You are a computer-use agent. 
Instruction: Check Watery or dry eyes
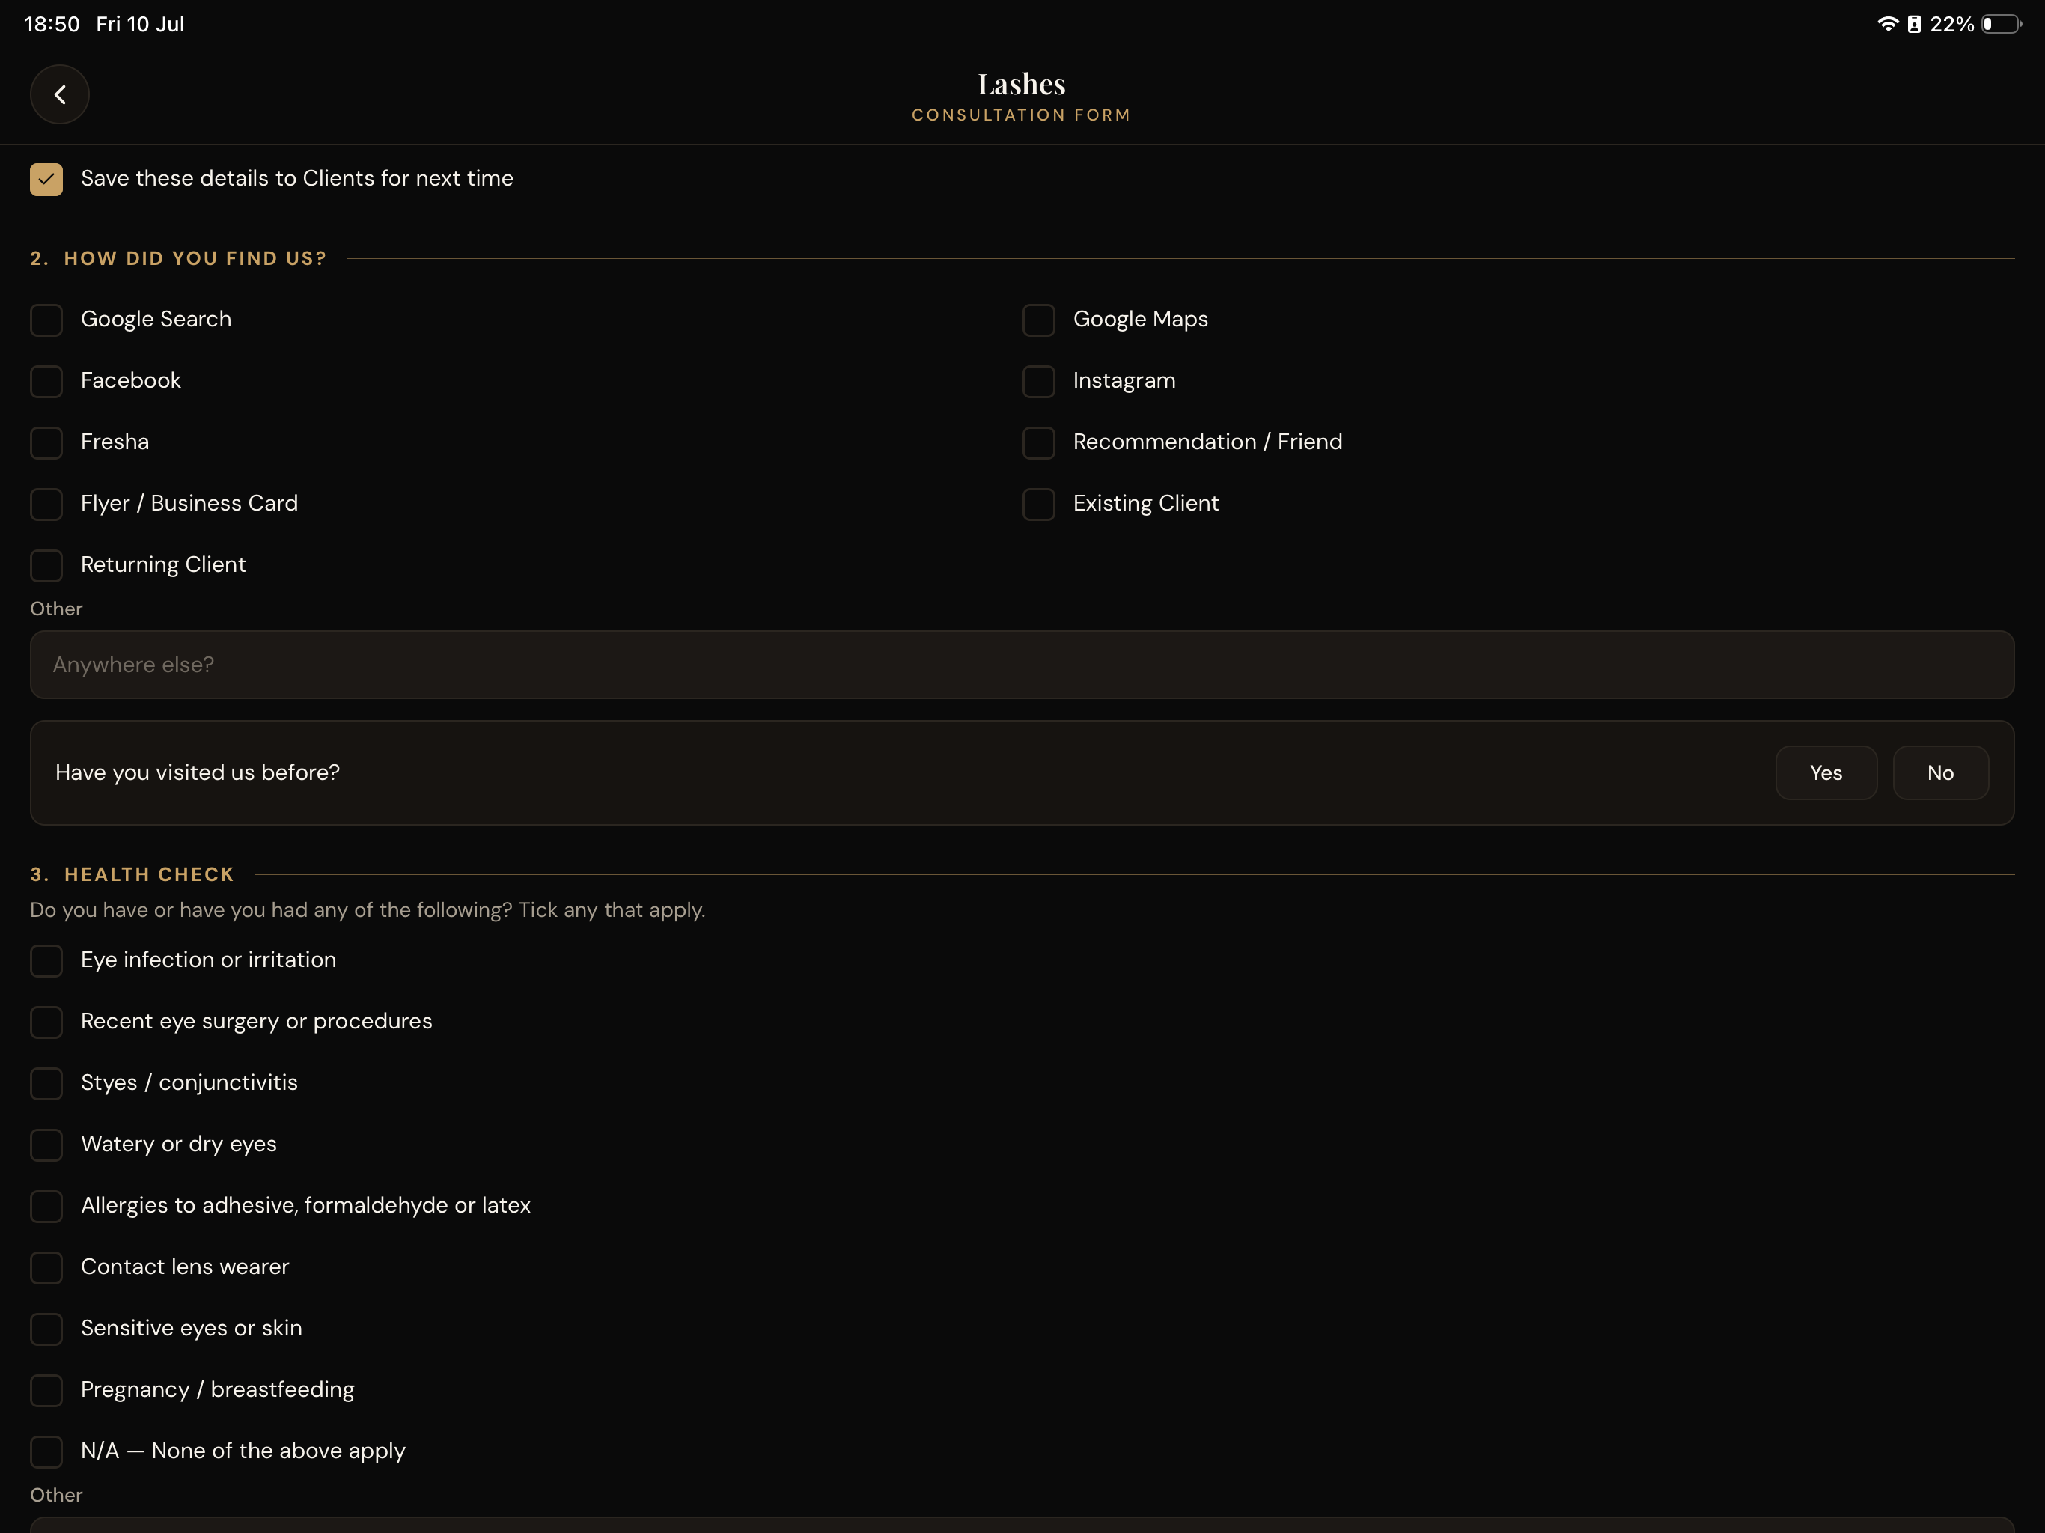click(x=46, y=1145)
